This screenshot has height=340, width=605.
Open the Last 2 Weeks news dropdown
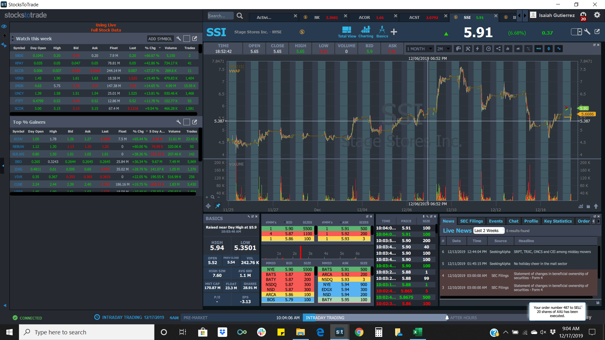click(489, 231)
